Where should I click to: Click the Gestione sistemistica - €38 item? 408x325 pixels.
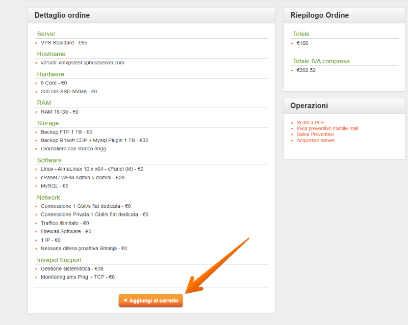point(72,268)
